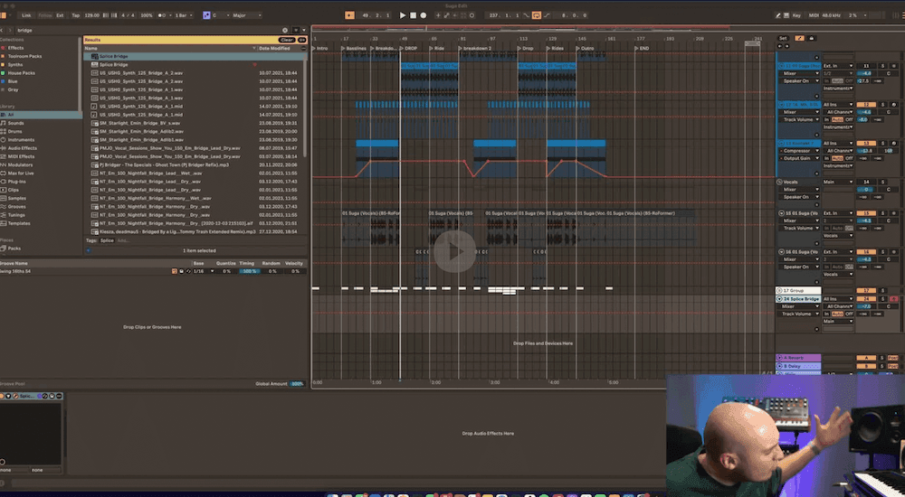Toggle the scale mode icon
The width and height of the screenshot is (905, 497).
click(206, 15)
